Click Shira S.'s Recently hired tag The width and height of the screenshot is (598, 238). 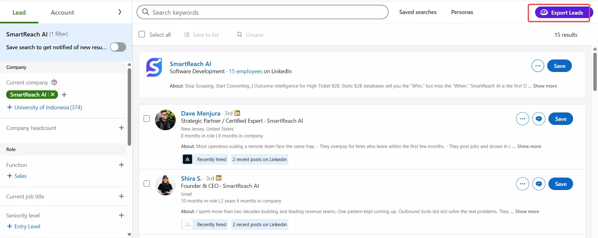pos(205,224)
